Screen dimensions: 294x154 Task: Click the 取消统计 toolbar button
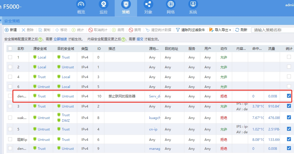[x=98, y=30]
